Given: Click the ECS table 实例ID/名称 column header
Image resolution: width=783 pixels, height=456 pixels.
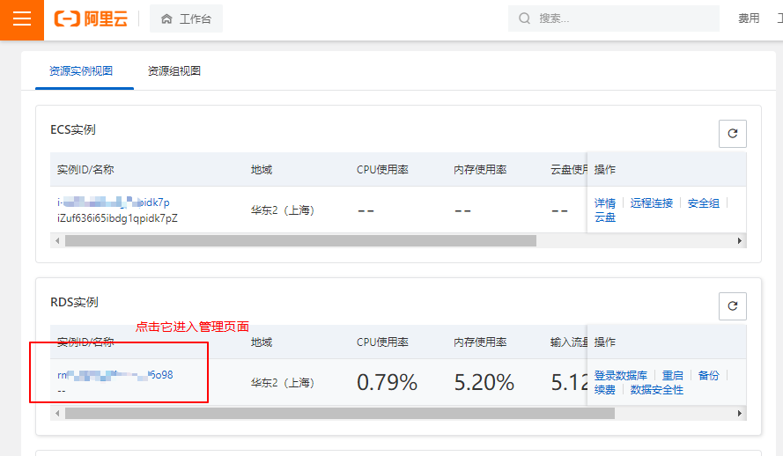Looking at the screenshot, I should (85, 170).
